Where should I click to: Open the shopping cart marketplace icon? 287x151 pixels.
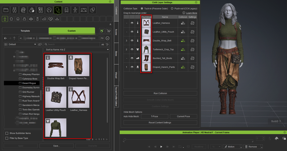[x=109, y=31]
